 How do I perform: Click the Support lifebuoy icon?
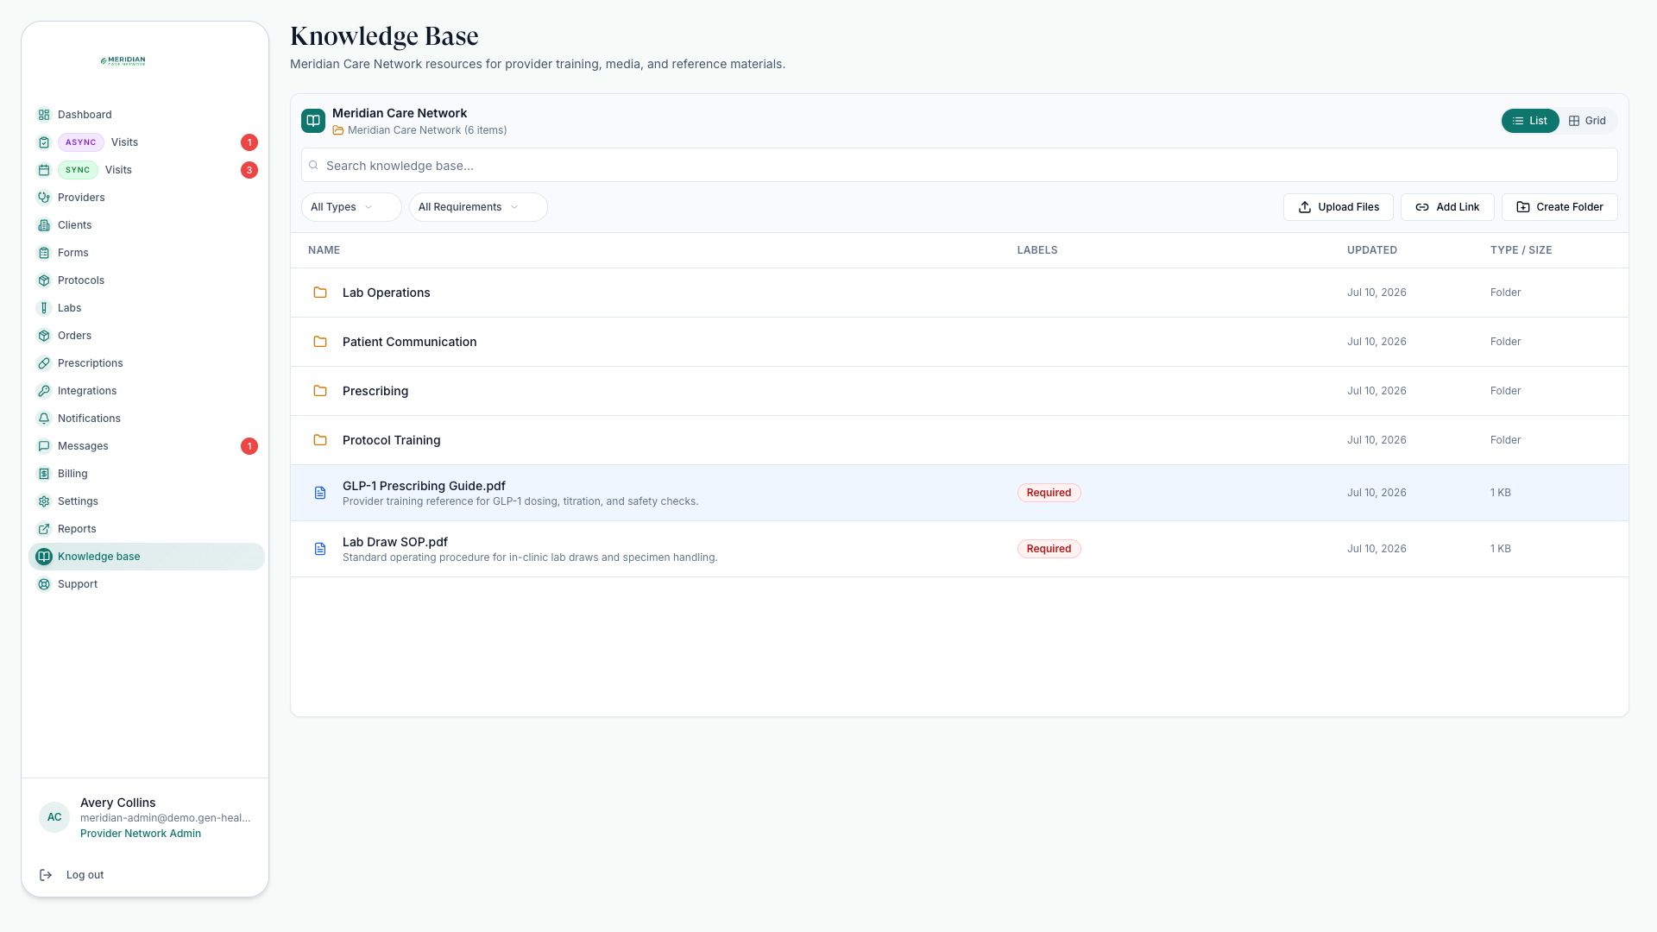tap(44, 584)
